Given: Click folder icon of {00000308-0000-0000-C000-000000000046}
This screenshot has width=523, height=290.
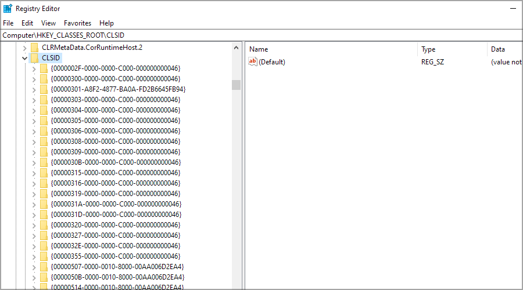Looking at the screenshot, I should coord(44,142).
